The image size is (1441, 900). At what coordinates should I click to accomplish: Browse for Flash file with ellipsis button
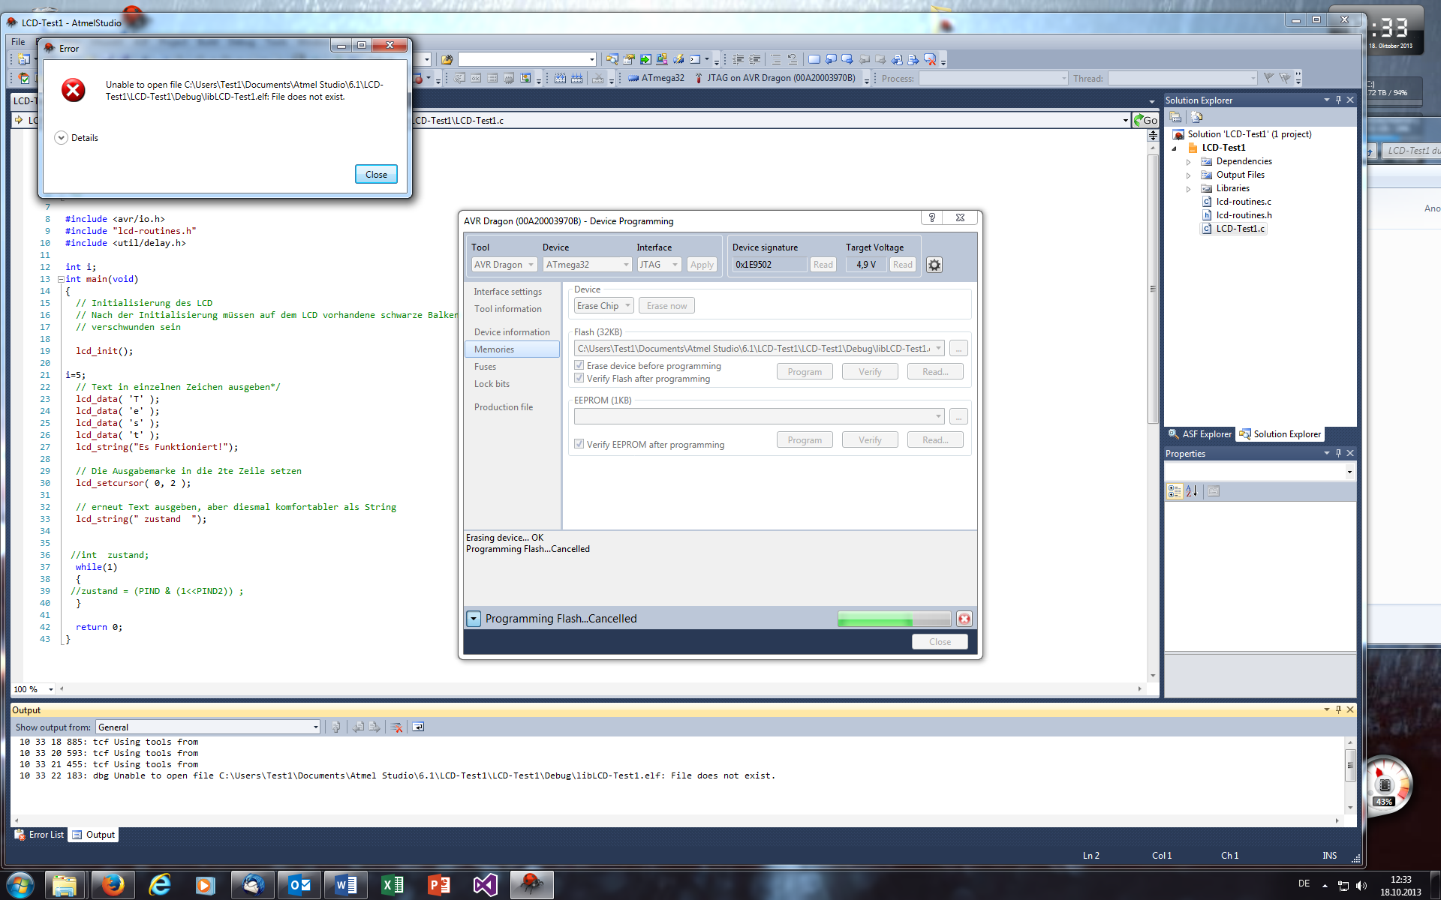pyautogui.click(x=958, y=349)
